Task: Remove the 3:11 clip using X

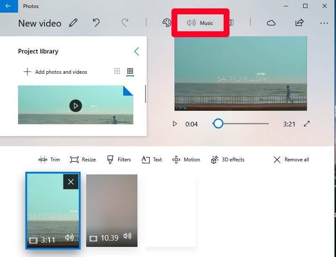Action: (x=71, y=182)
